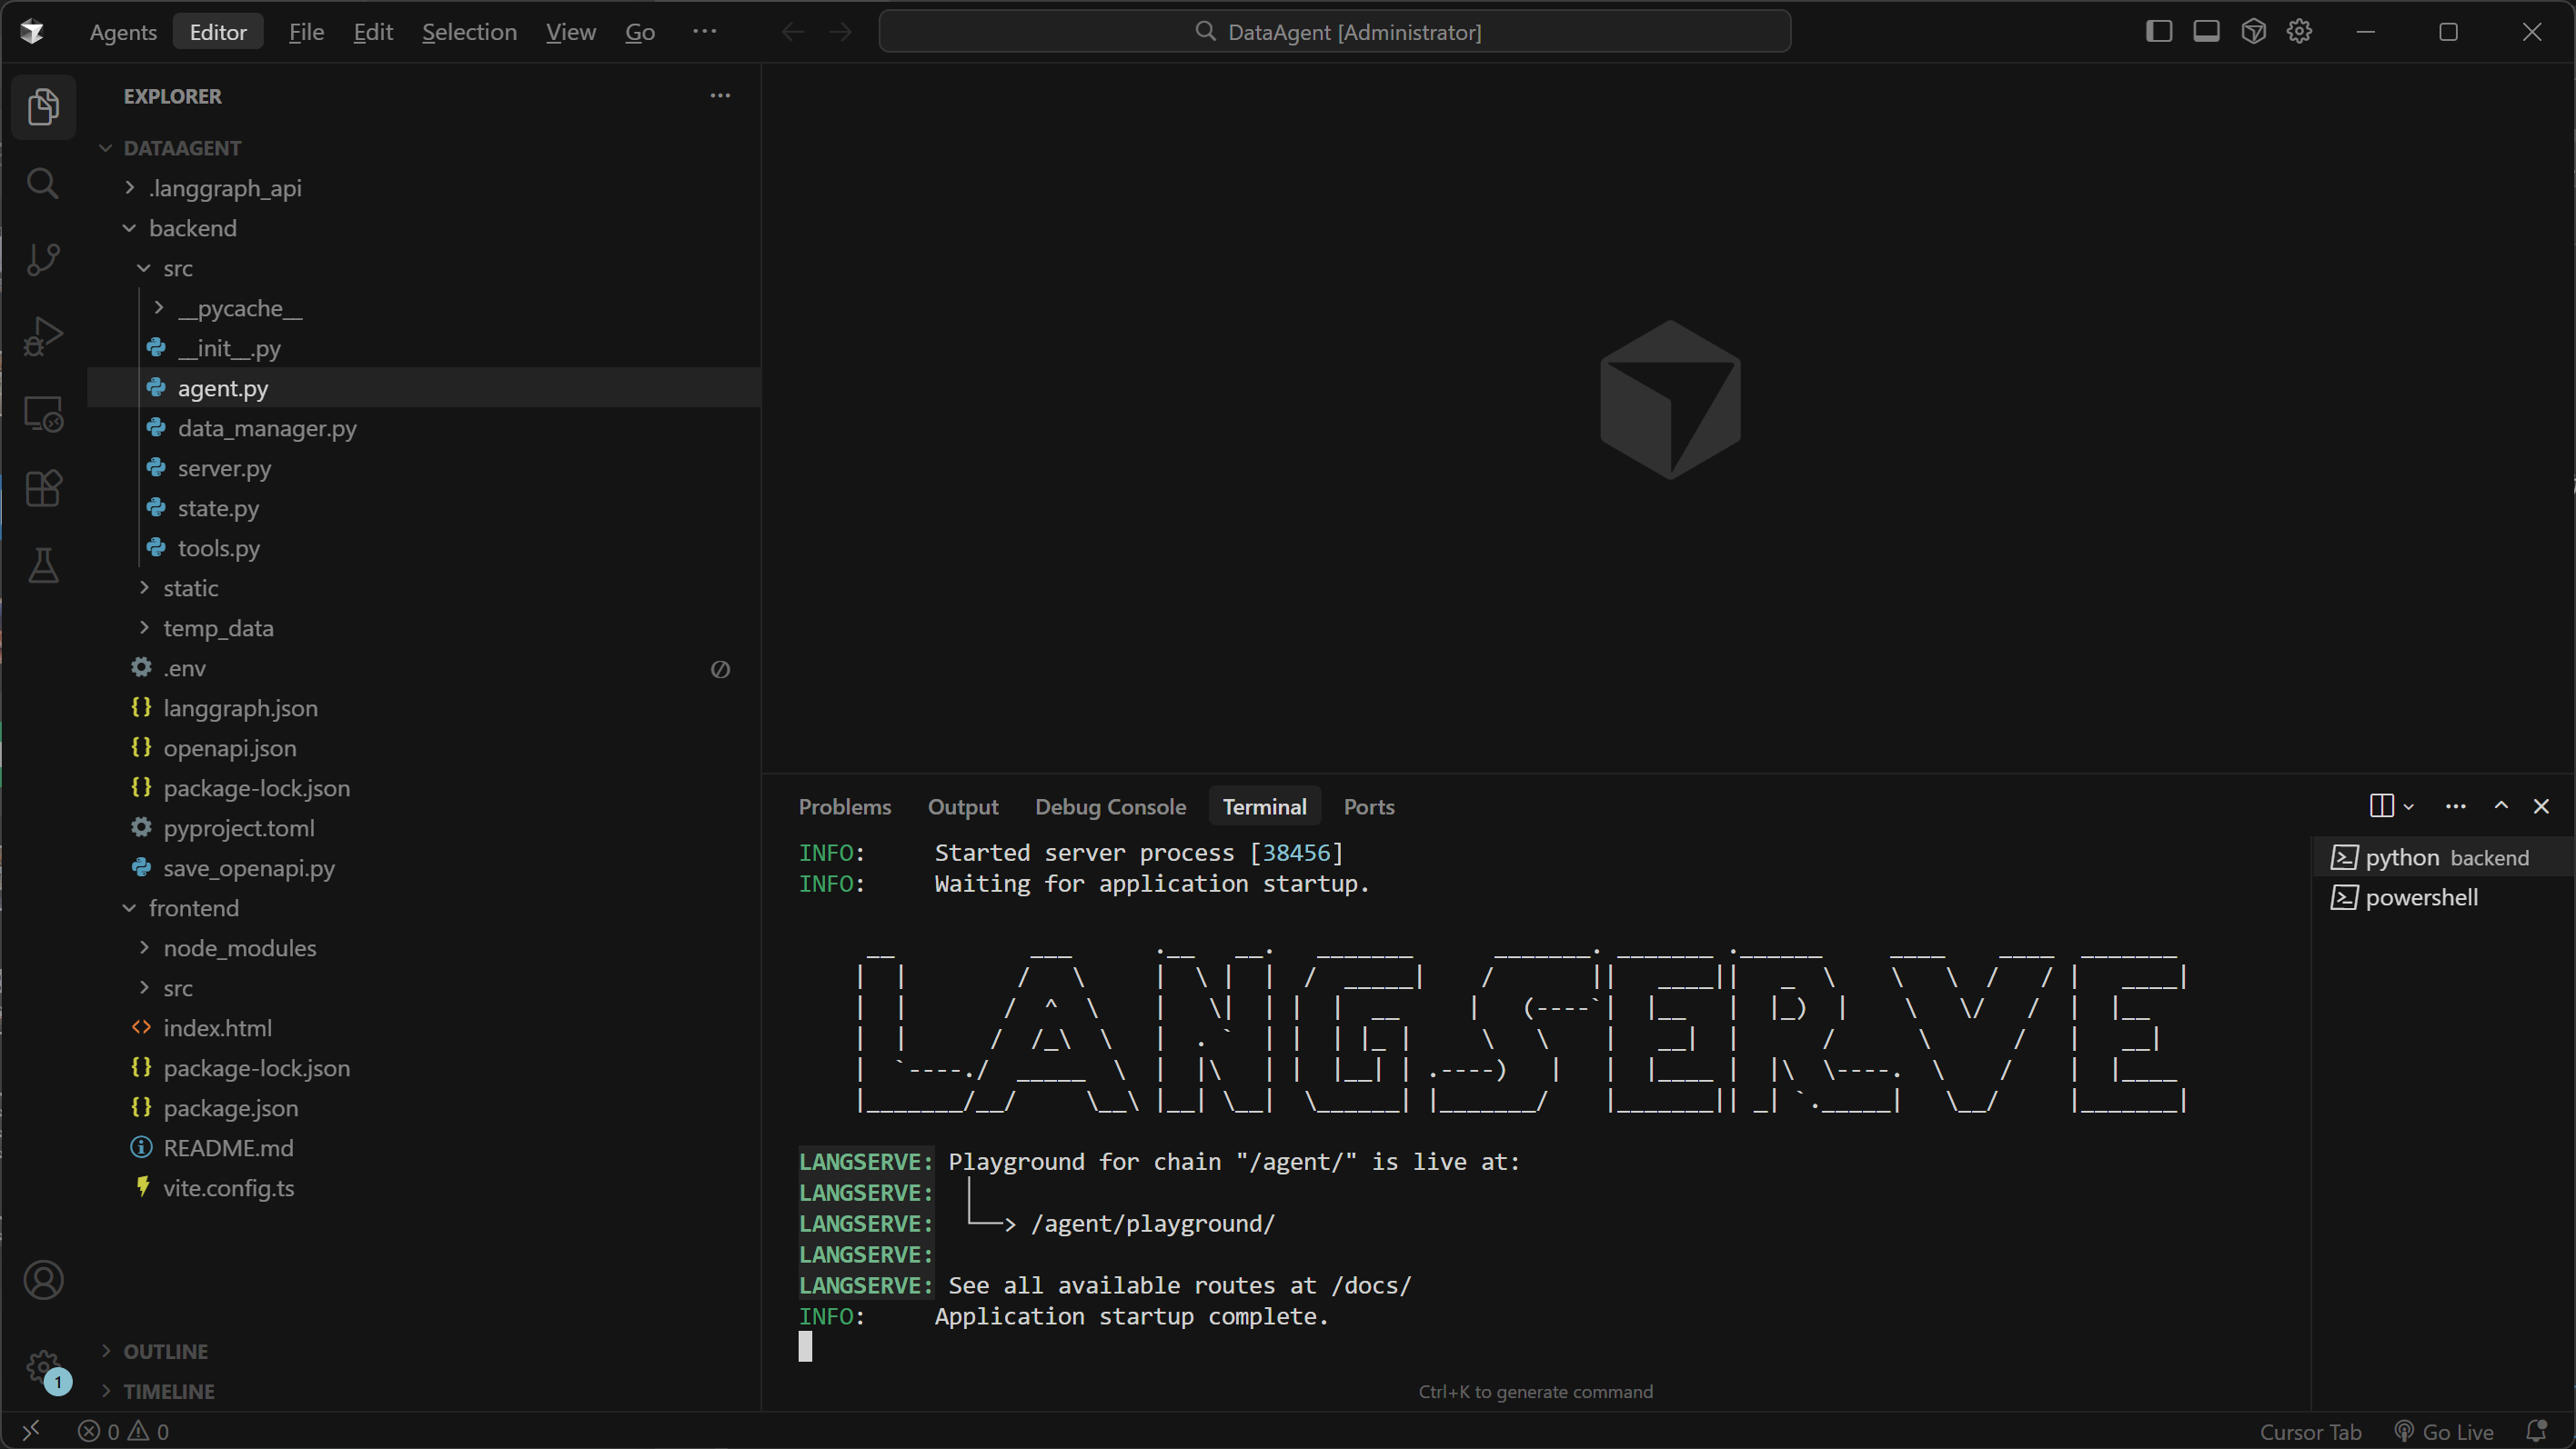
Task: Expand the OUTLINE section
Action: (x=424, y=1351)
